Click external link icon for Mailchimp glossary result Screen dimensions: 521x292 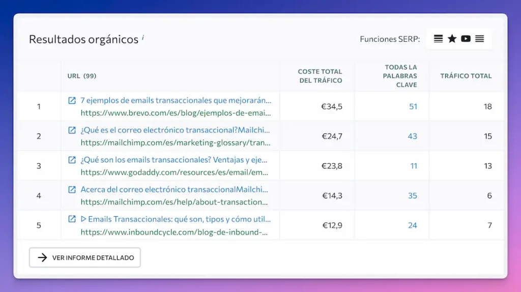coord(72,130)
